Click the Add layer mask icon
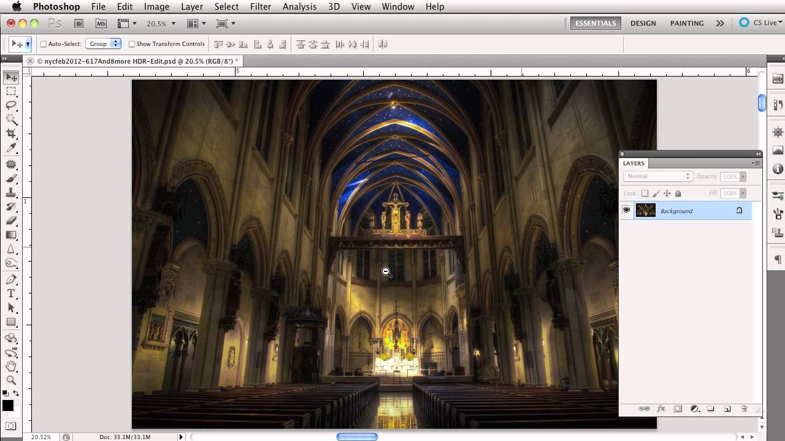The height and width of the screenshot is (441, 785). click(678, 409)
